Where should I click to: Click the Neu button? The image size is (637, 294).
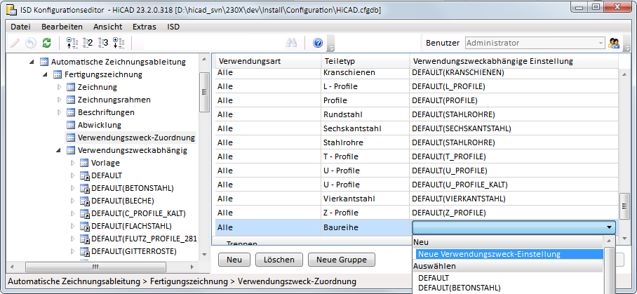(x=234, y=260)
